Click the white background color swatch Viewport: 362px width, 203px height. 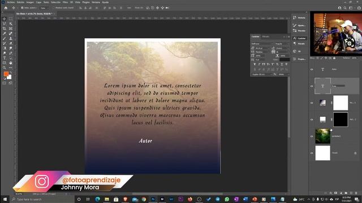[10, 77]
